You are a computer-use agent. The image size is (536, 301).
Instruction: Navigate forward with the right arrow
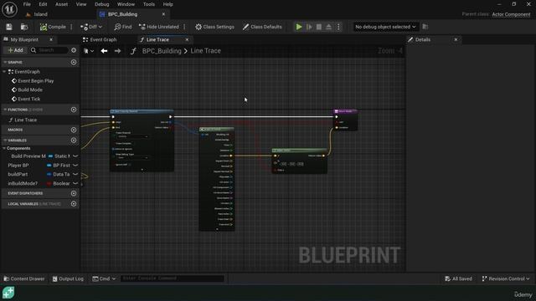(117, 51)
